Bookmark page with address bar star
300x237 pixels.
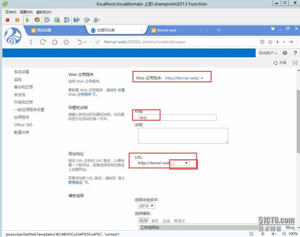point(270,42)
